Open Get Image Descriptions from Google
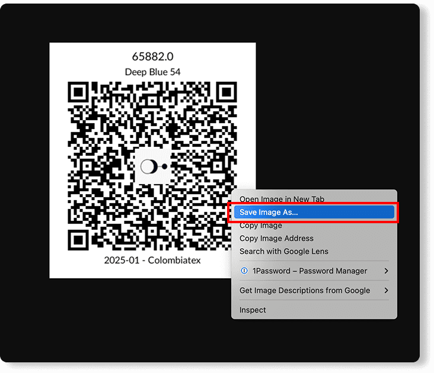 [314, 291]
